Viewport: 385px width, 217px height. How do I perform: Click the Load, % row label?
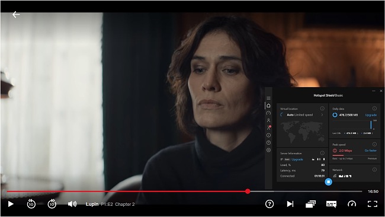[285, 165]
